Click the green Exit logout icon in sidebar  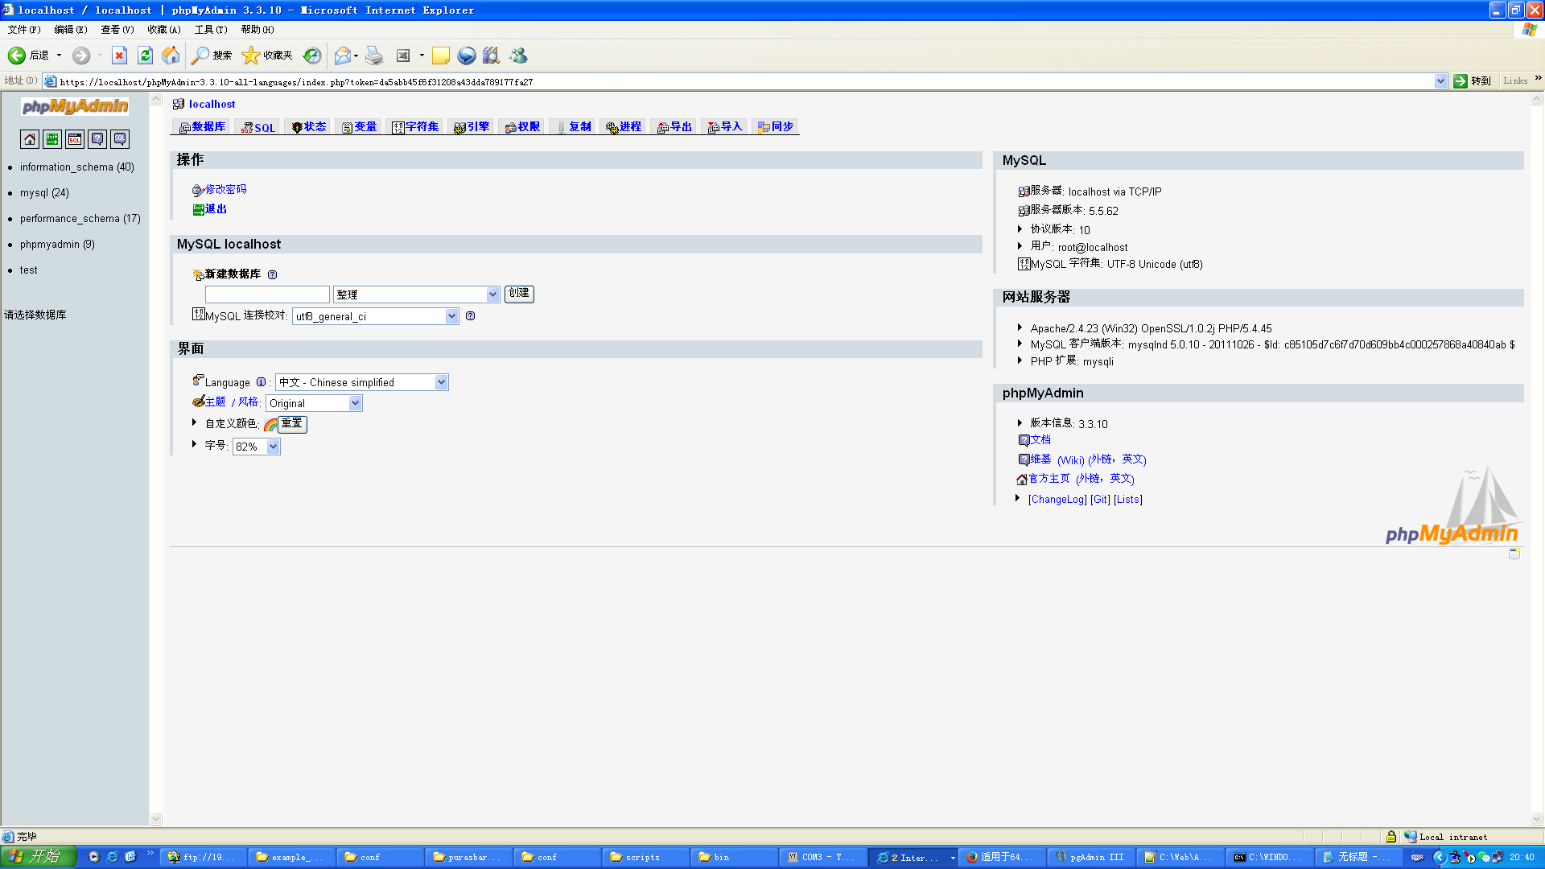52,139
